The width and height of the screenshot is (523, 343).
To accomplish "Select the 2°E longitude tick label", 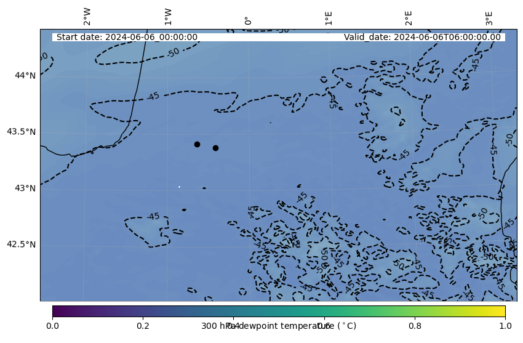I will [409, 18].
